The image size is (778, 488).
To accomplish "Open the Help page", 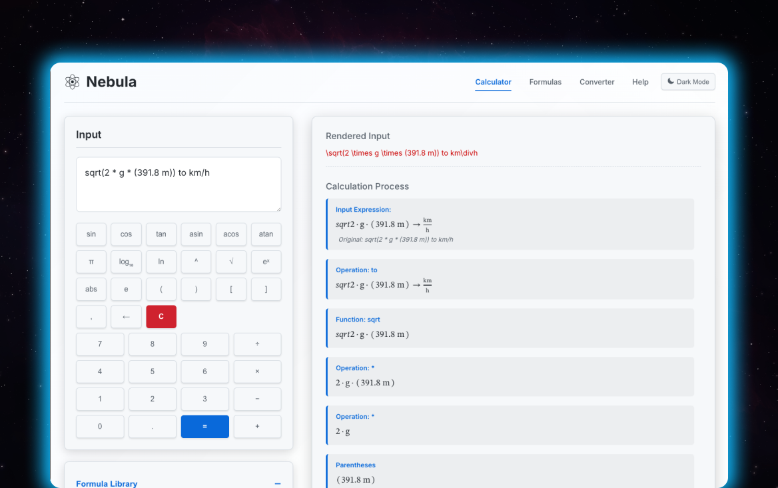I will point(640,82).
